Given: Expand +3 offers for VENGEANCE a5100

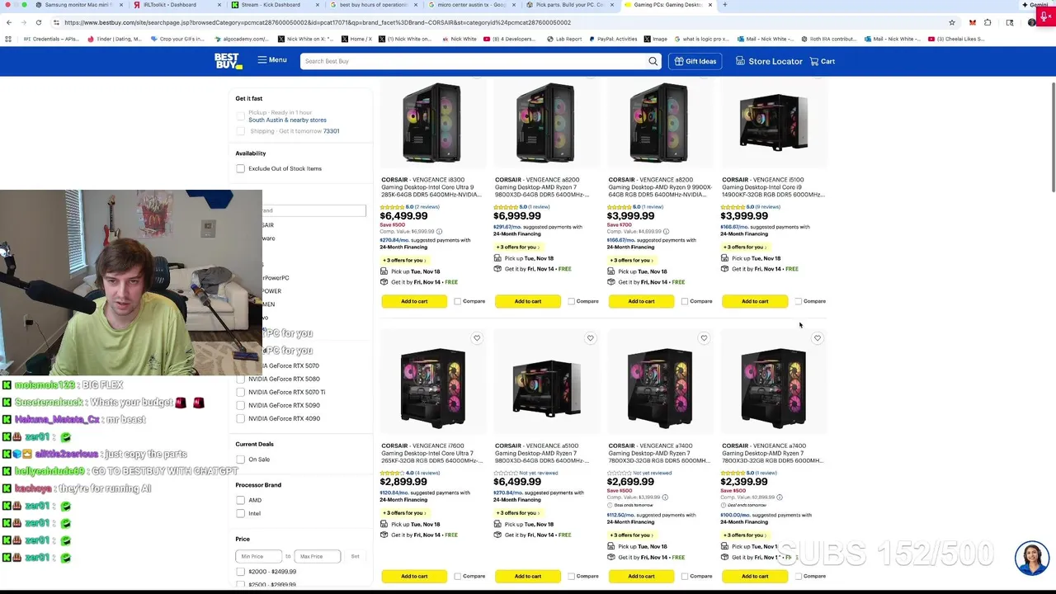Looking at the screenshot, I should pyautogui.click(x=518, y=512).
